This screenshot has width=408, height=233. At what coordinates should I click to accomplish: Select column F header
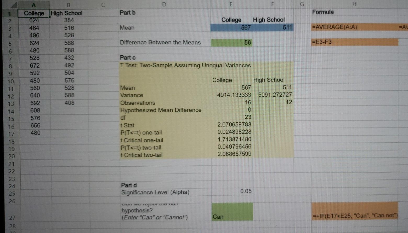pos(273,4)
